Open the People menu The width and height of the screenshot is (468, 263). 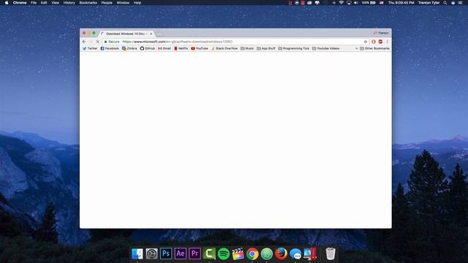107,3
